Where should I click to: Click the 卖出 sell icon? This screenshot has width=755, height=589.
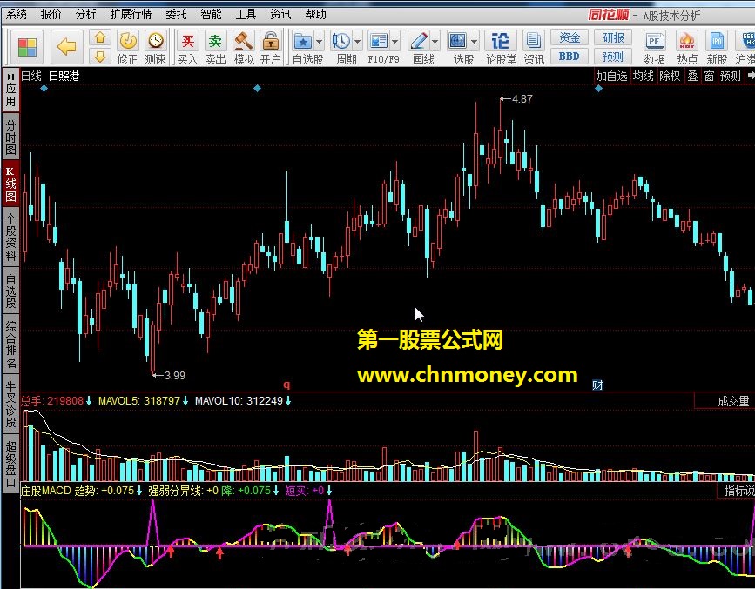click(215, 47)
